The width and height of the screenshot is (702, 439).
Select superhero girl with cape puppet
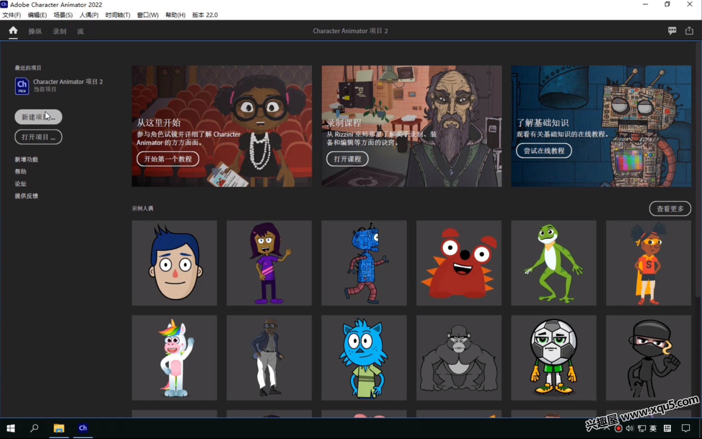pos(649,263)
